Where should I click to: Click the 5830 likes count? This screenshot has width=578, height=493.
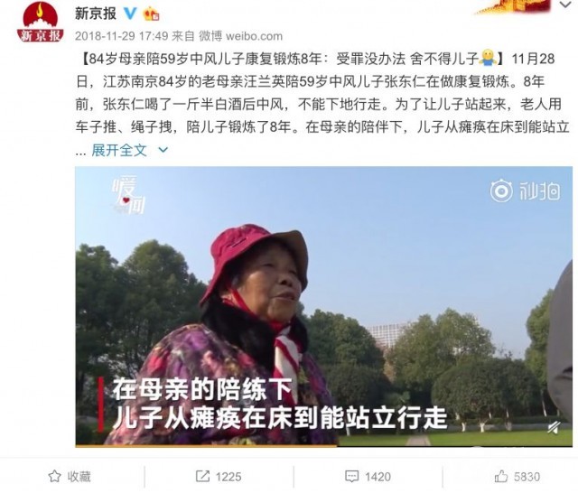tap(527, 477)
